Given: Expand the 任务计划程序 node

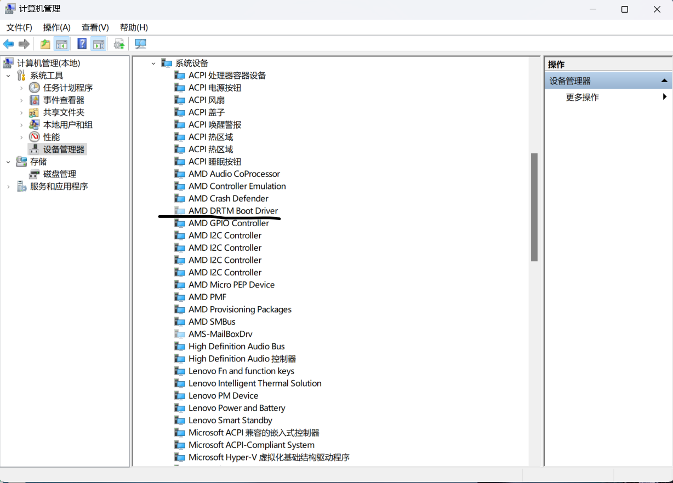Looking at the screenshot, I should 21,88.
